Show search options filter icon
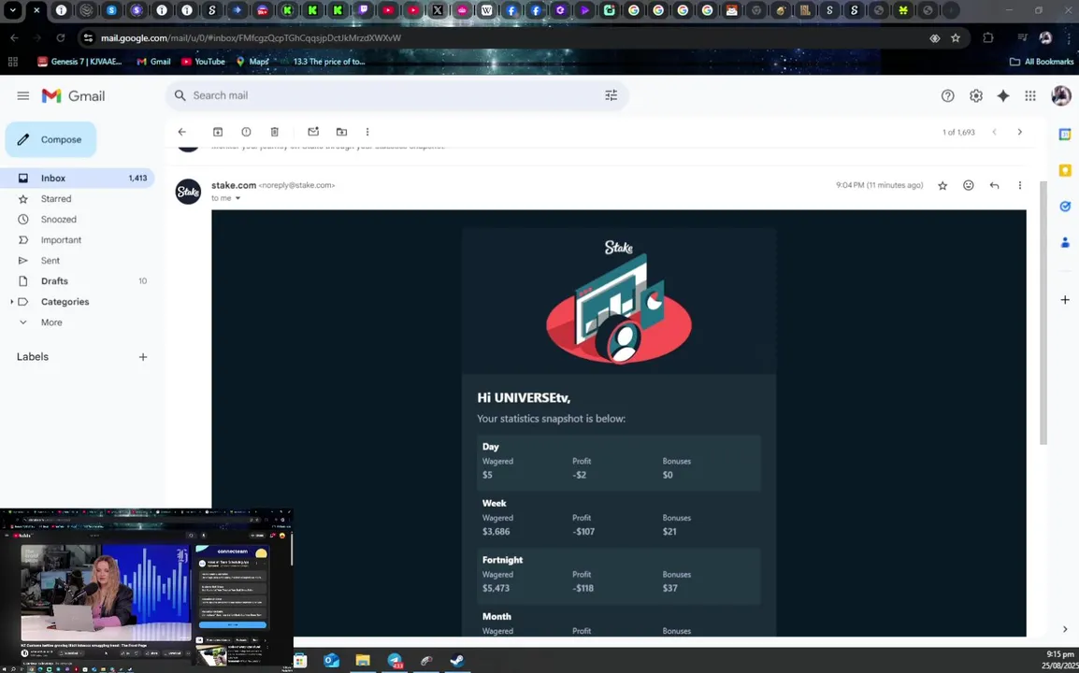Screen dimensions: 1079x673 click(x=611, y=95)
